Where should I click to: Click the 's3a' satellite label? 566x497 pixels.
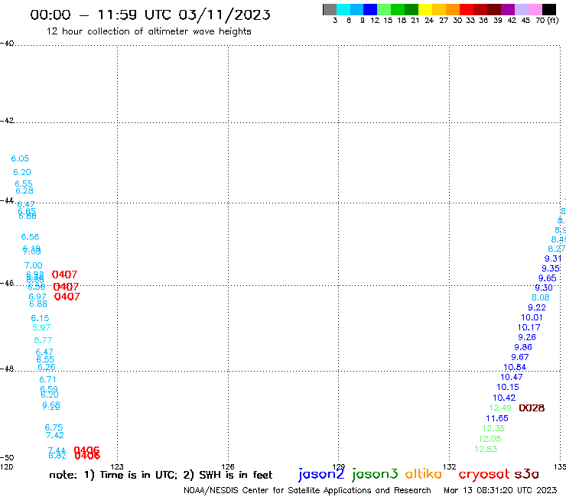click(526, 474)
